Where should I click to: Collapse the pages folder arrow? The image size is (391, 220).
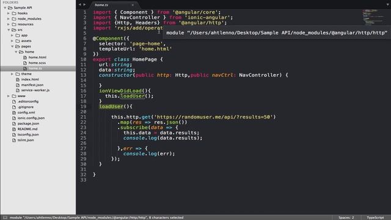point(12,46)
